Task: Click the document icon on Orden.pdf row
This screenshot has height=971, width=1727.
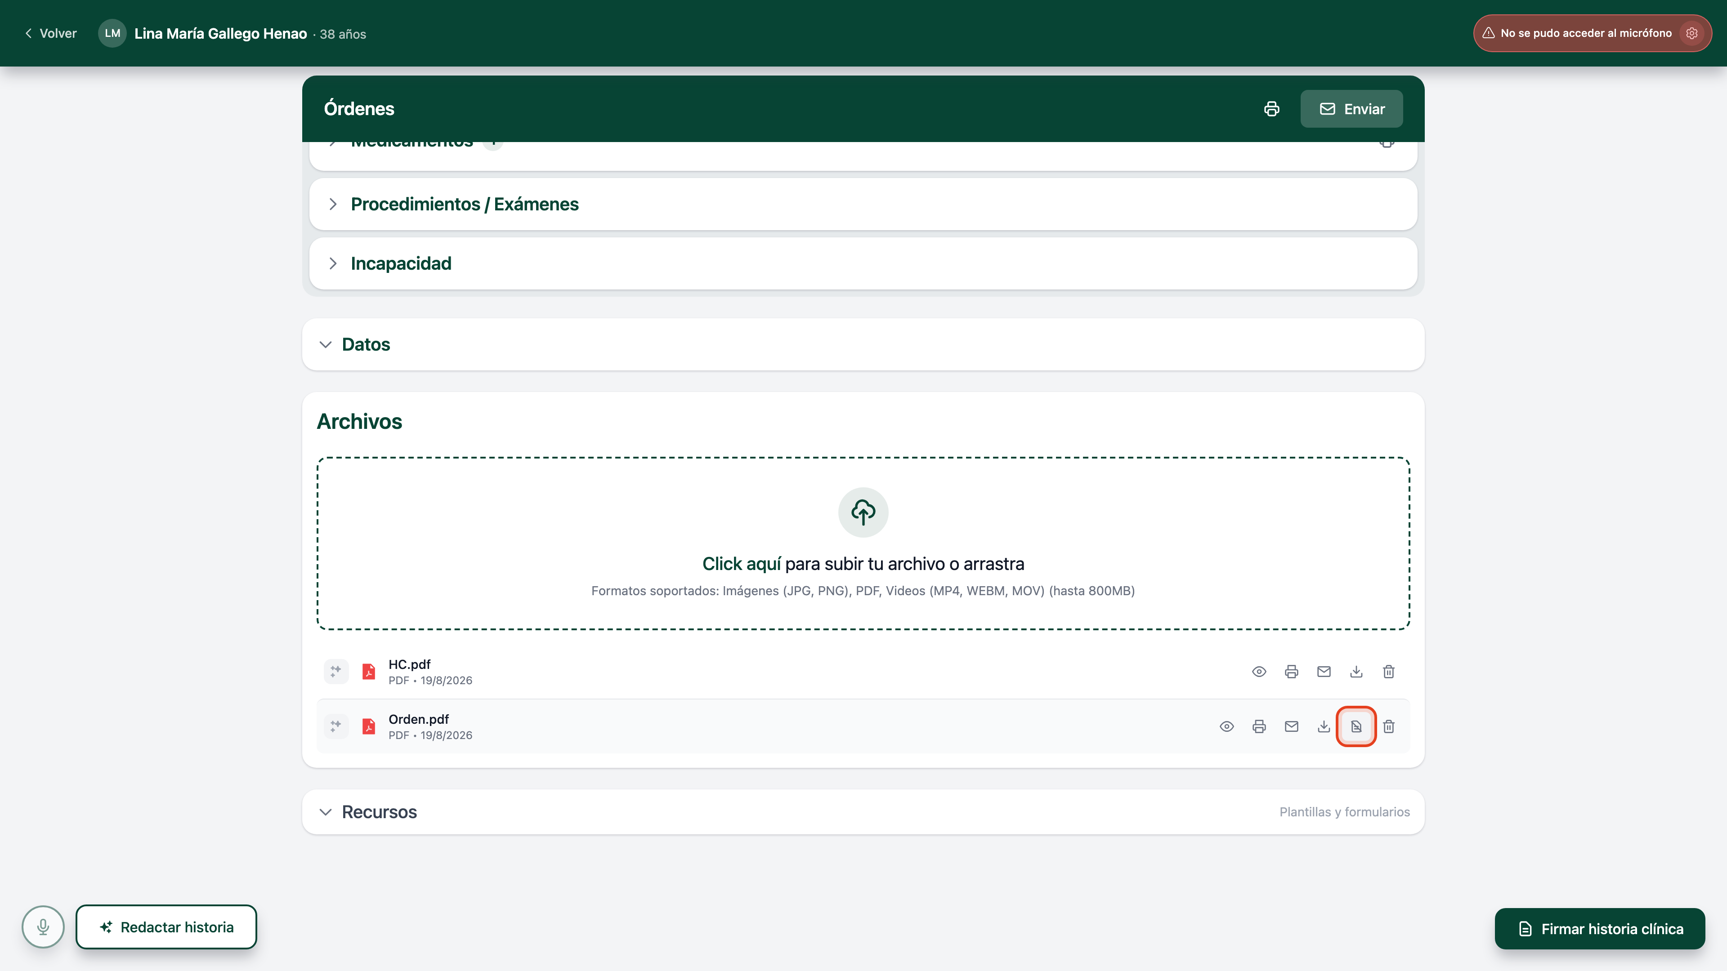Action: 1356,726
